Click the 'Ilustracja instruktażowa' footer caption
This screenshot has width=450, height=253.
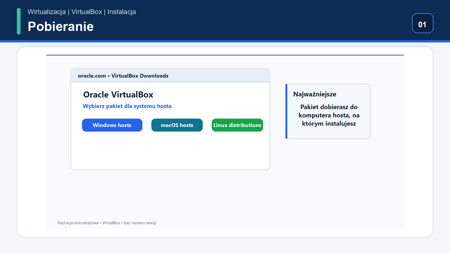tap(107, 223)
